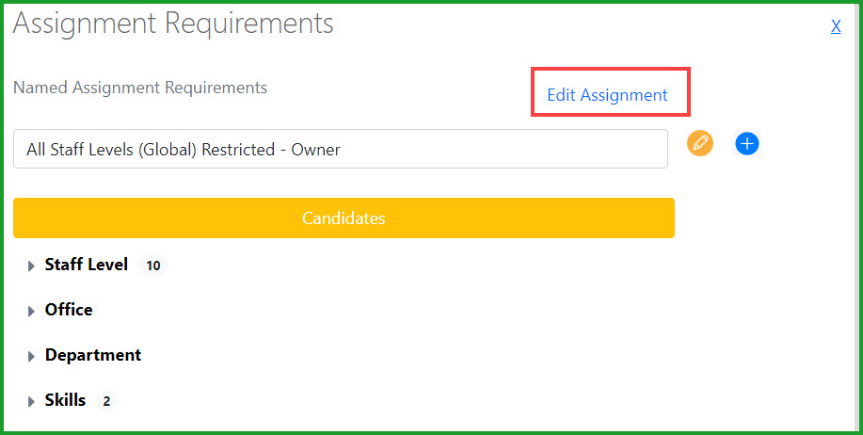Expand the Office section arrow

pos(31,312)
